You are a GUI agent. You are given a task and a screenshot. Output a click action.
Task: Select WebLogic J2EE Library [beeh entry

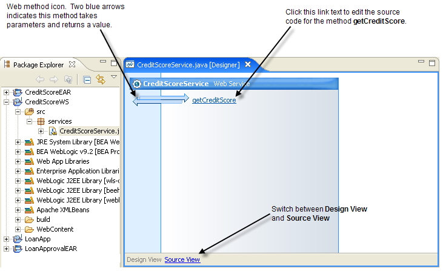point(78,190)
